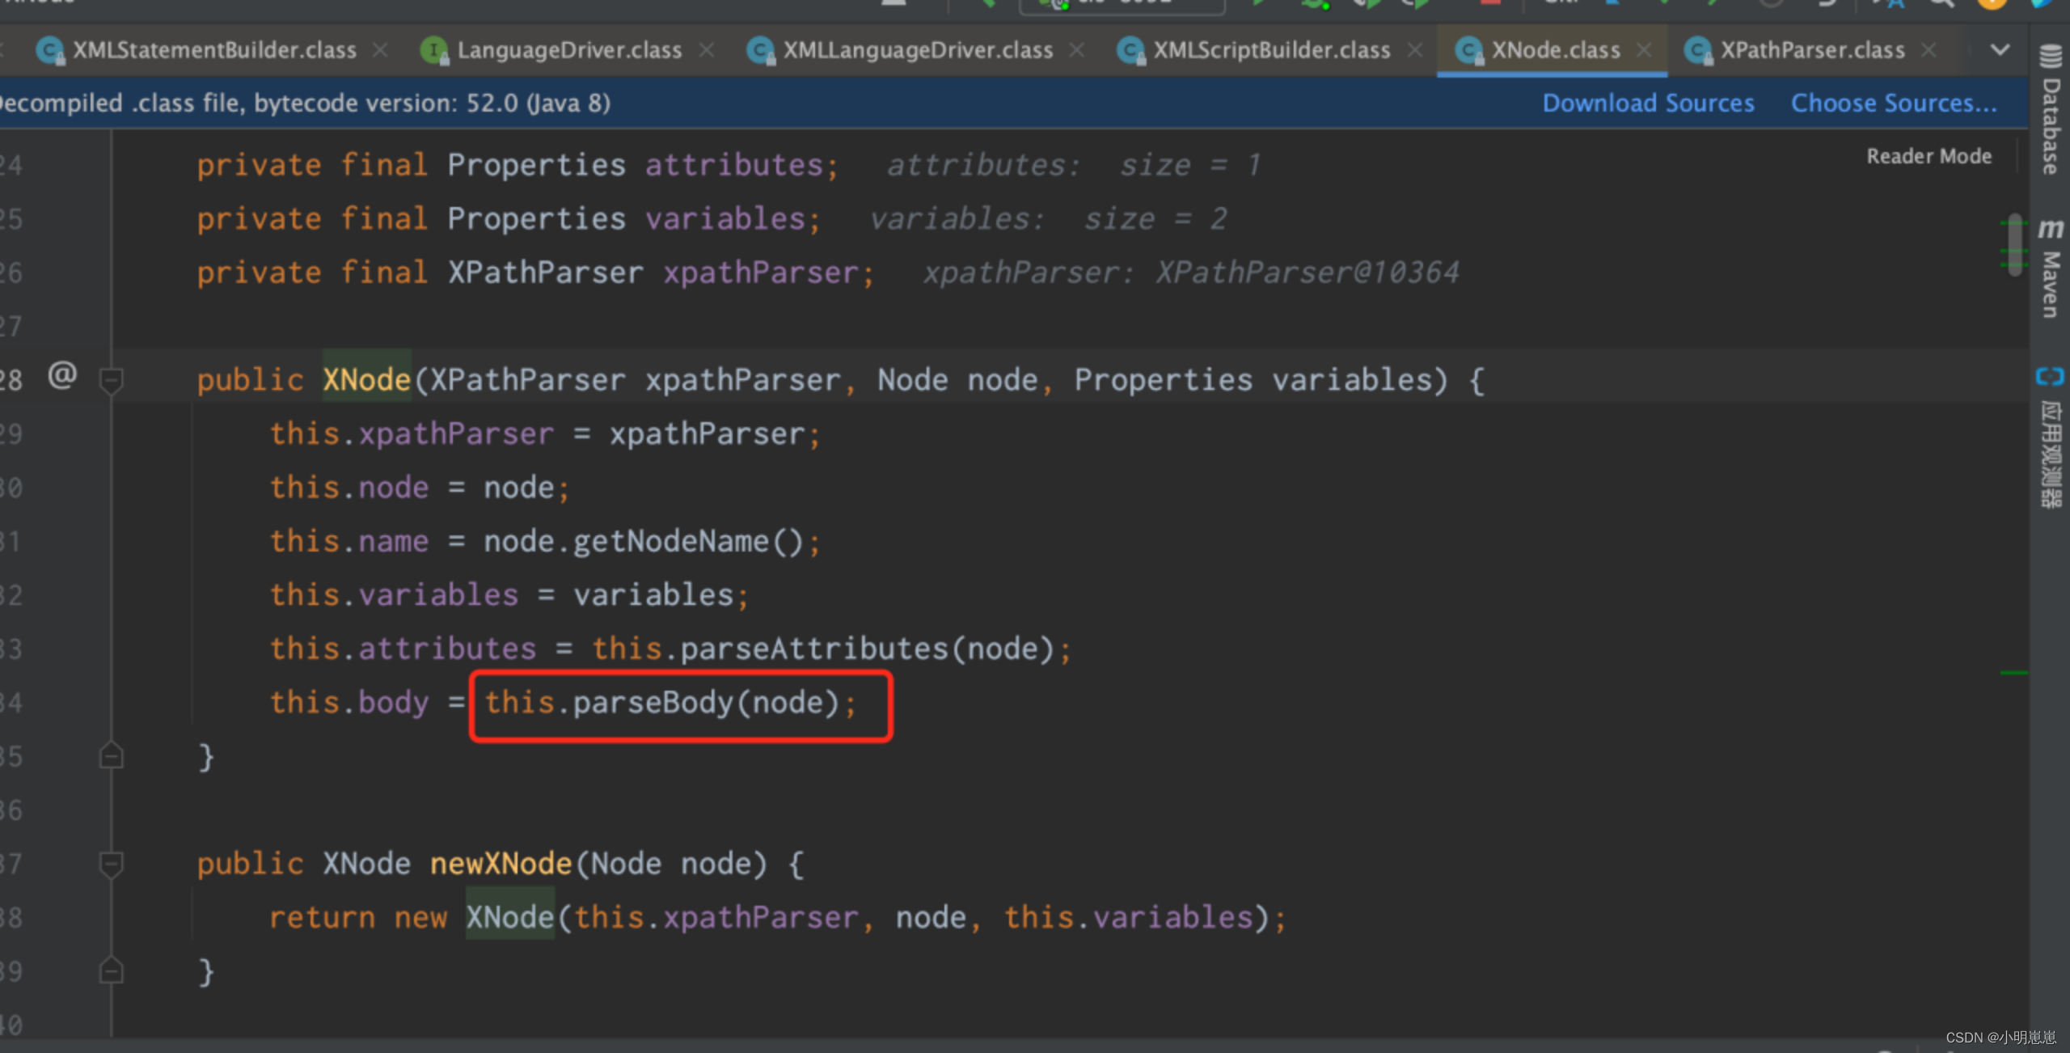This screenshot has height=1053, width=2070.
Task: Collapse the XNode constructor at its closing brace
Action: pos(111,755)
